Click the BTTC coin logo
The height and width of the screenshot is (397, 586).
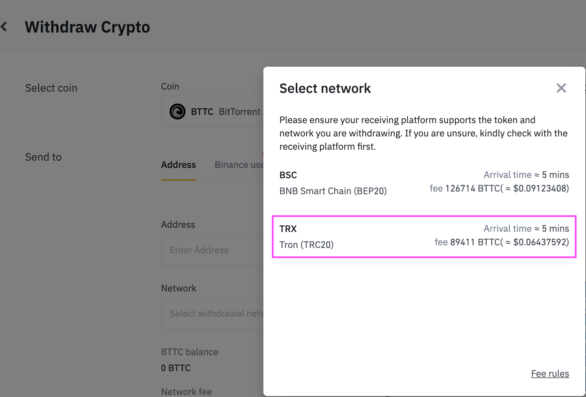177,112
